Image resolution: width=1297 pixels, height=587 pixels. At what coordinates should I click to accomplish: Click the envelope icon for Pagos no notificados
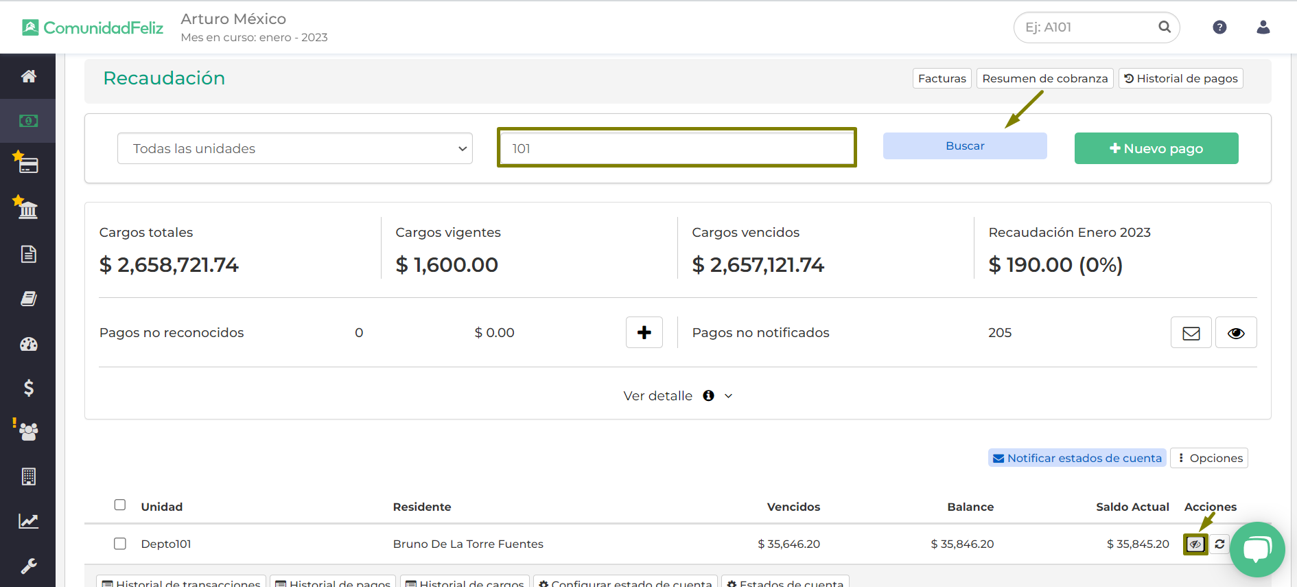[x=1191, y=333]
